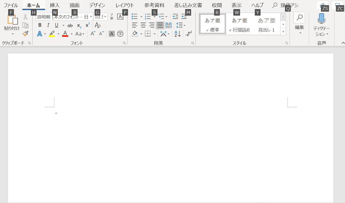This screenshot has height=203, width=345.
Task: Toggle numbered list
Action: click(148, 17)
